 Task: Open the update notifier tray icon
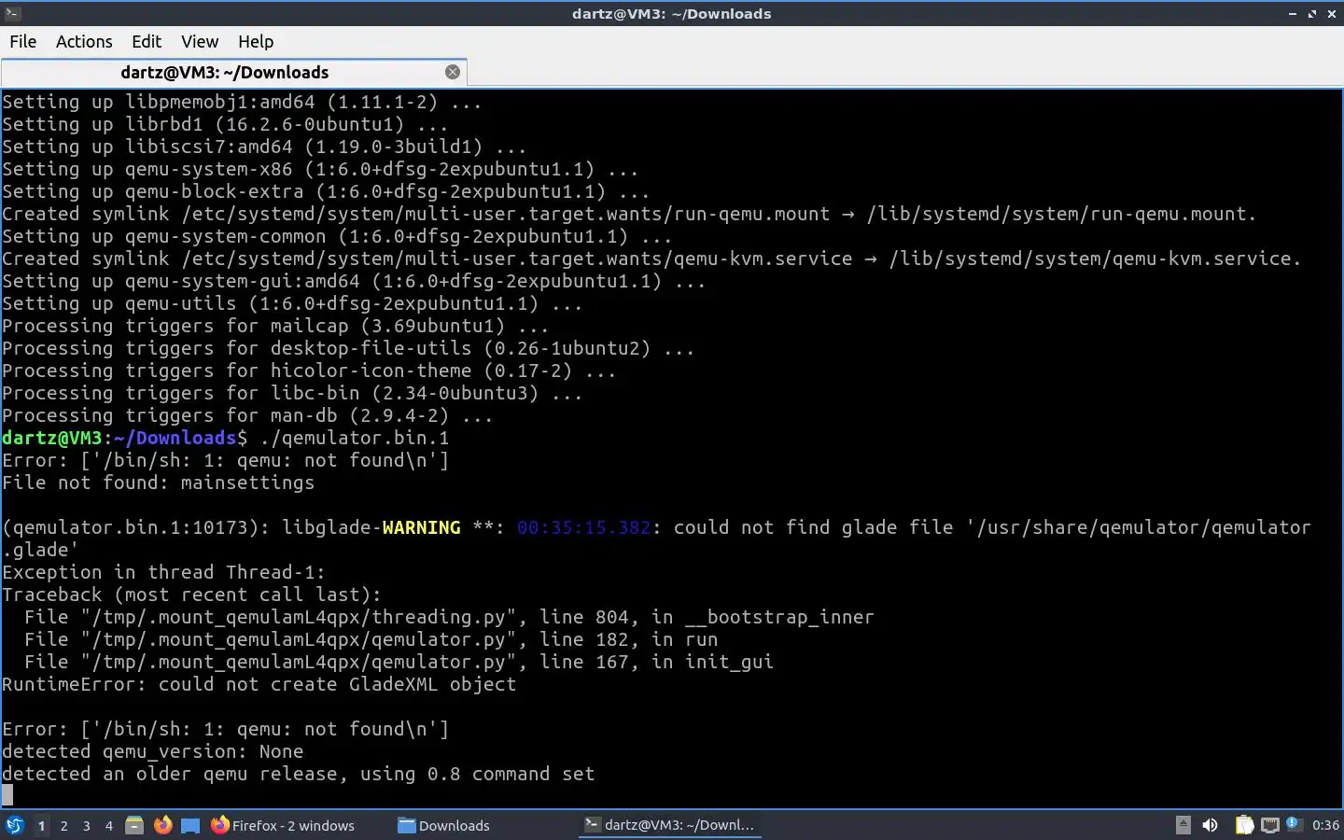[x=1293, y=823]
